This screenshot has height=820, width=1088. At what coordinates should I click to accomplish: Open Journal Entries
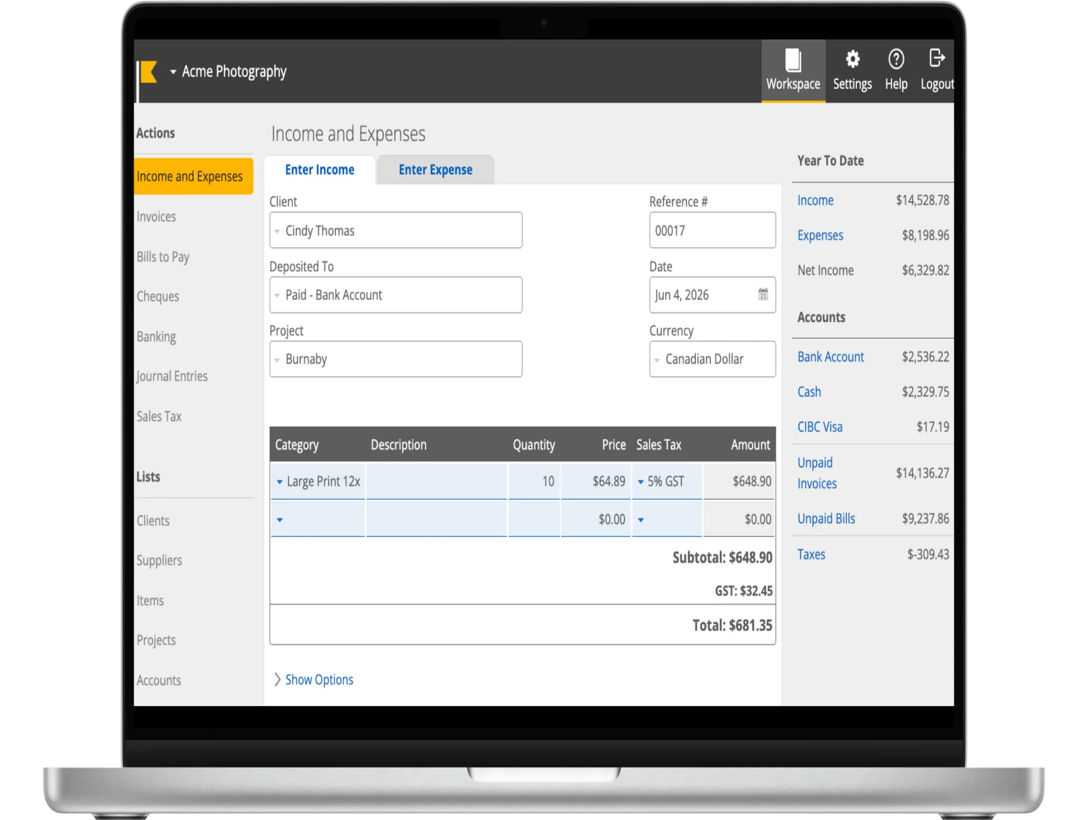[x=172, y=376]
